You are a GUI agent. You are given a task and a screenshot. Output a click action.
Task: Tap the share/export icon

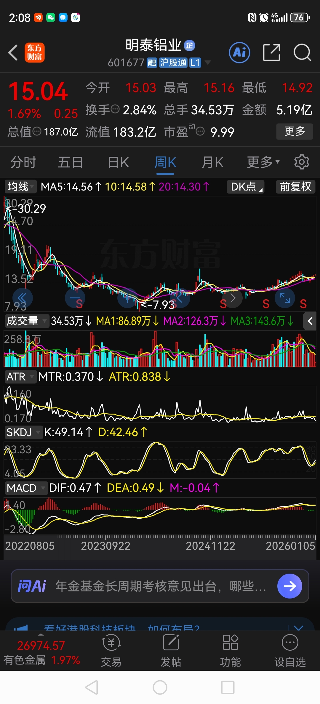coord(272,52)
